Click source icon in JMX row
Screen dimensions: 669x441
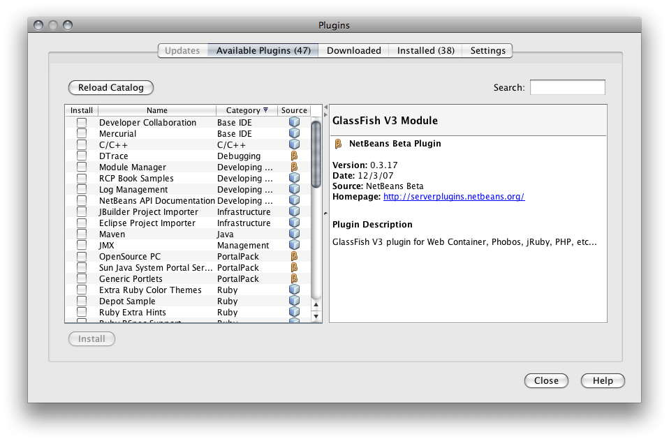[x=294, y=245]
